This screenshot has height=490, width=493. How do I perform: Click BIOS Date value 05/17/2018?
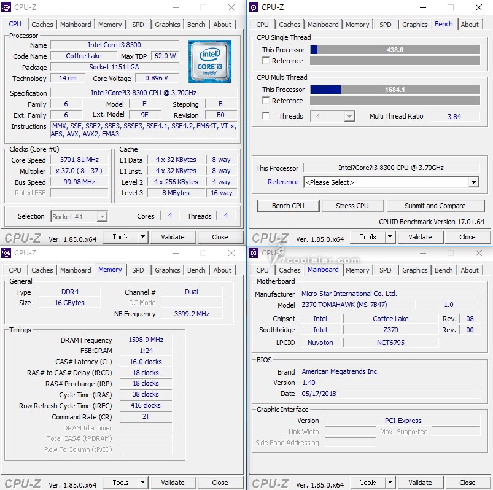coord(390,394)
